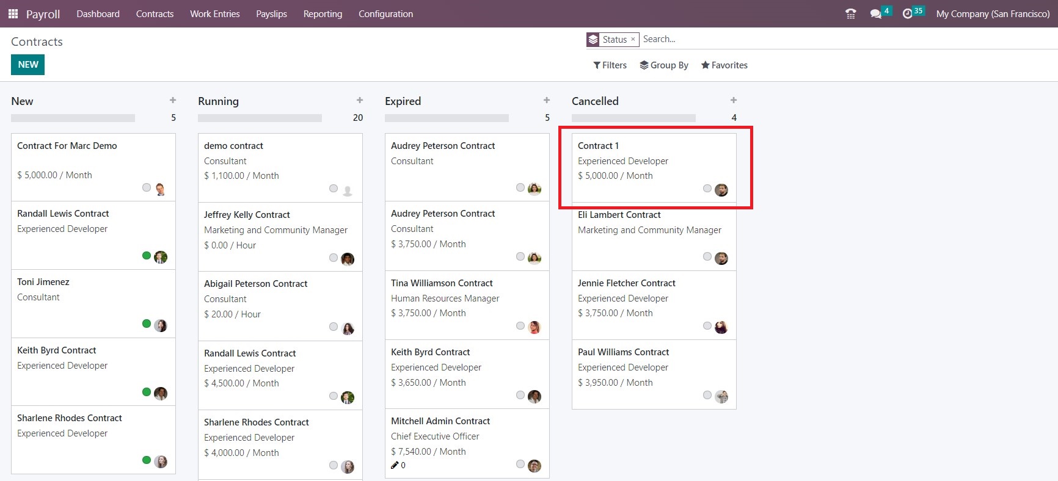Expand the Group By dropdown
The height and width of the screenshot is (481, 1058).
pyautogui.click(x=663, y=65)
